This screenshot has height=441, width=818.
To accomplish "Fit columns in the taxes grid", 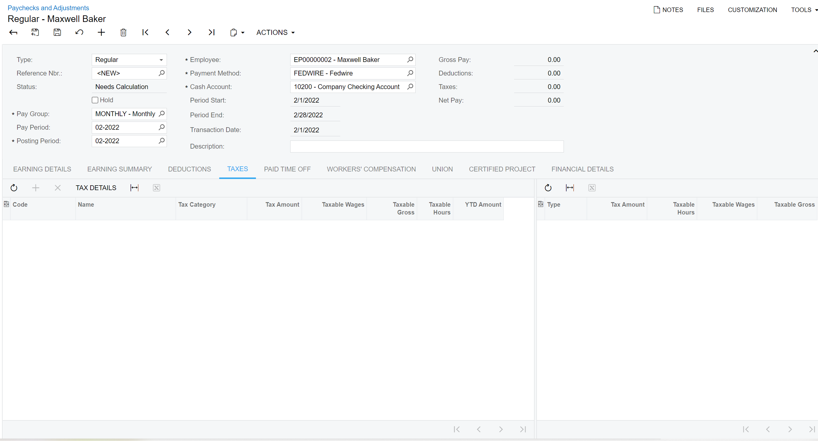I will (x=134, y=188).
